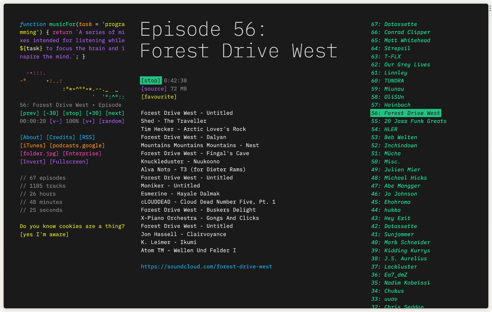
Task: Select episode 58: OliSUn
Action: [x=387, y=97]
